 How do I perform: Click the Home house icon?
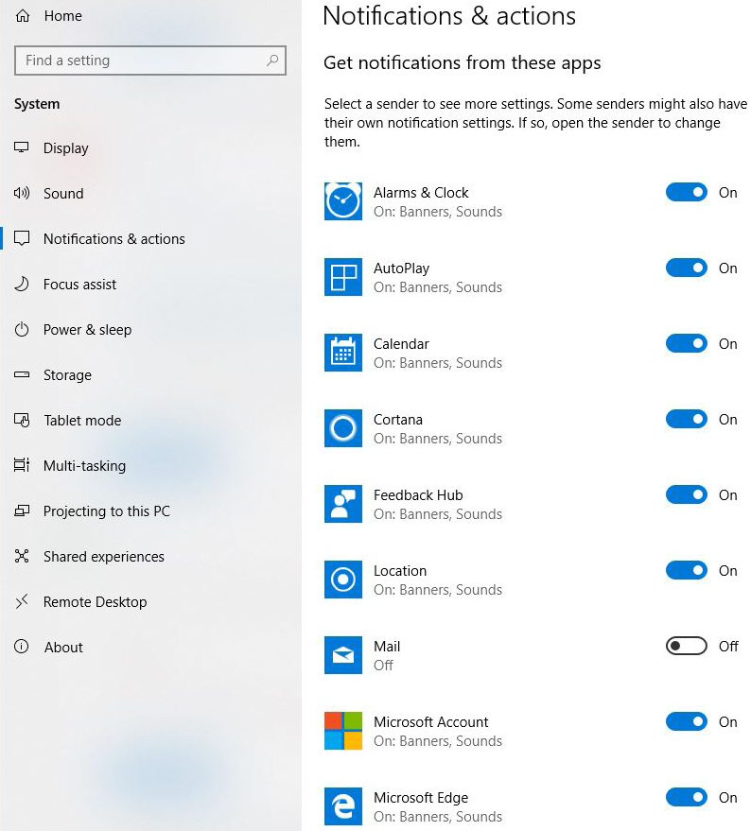[x=23, y=16]
